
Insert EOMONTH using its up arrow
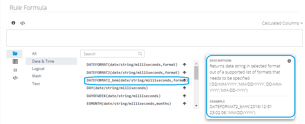coord(185,104)
